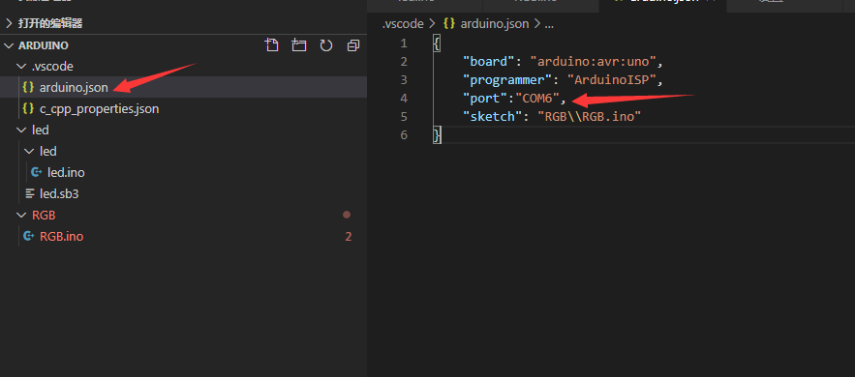Screen dimensions: 855x377
Task: Place cursor on "RGB\\RGB.ino" value
Action: click(x=590, y=116)
